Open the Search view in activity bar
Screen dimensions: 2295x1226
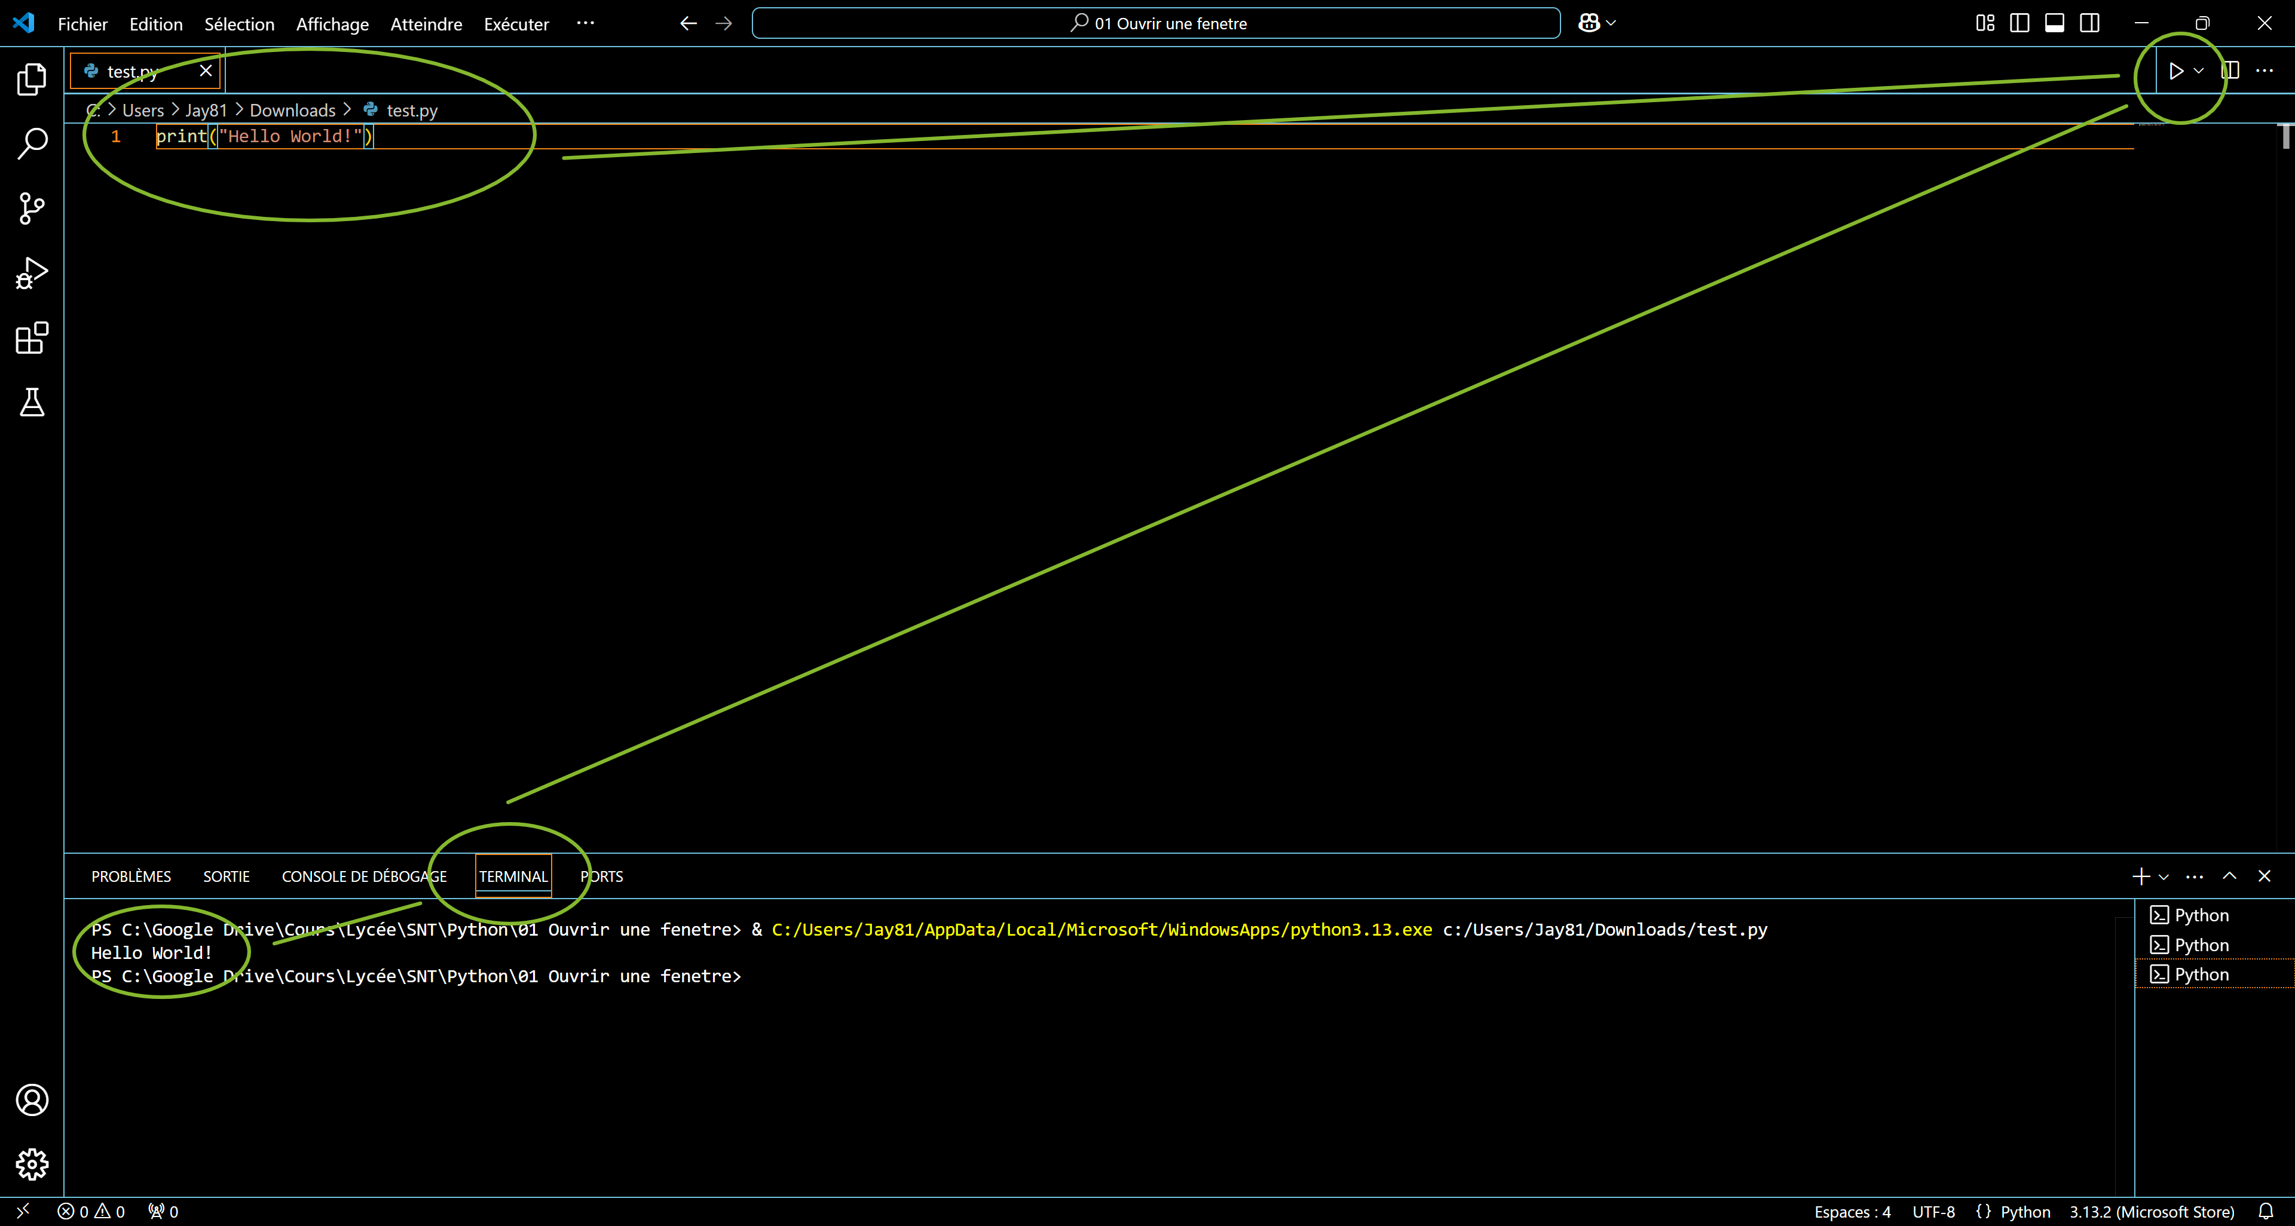tap(32, 143)
